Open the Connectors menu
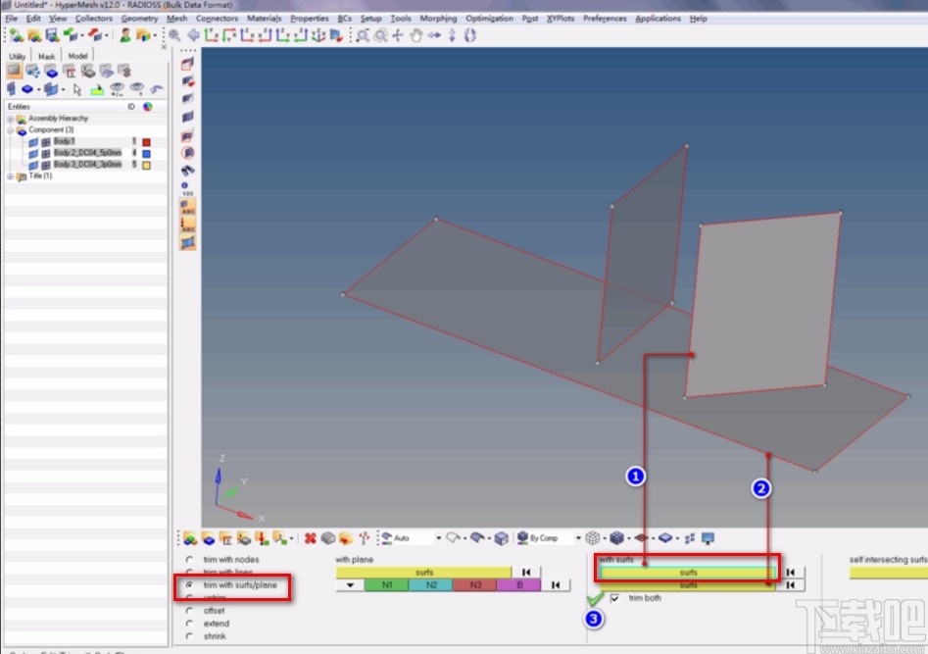Viewport: 928px width, 654px height. [x=217, y=19]
